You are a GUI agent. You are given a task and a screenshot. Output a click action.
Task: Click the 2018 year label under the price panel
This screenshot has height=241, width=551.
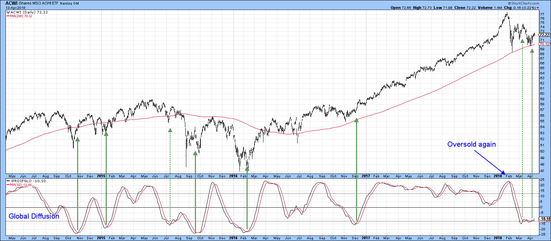click(498, 176)
